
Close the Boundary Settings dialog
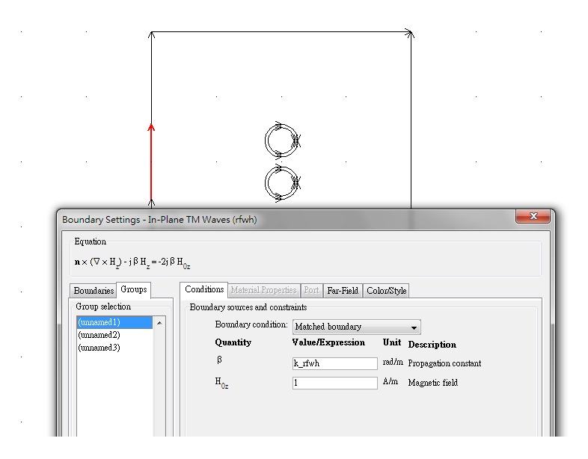pos(533,218)
